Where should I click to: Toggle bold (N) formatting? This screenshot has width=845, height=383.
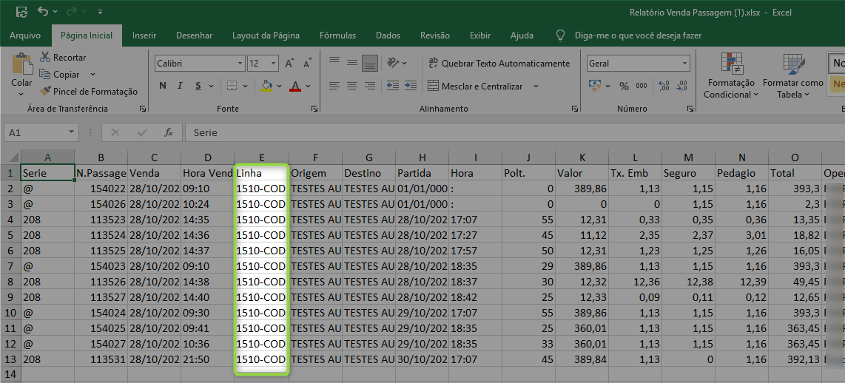(x=163, y=87)
